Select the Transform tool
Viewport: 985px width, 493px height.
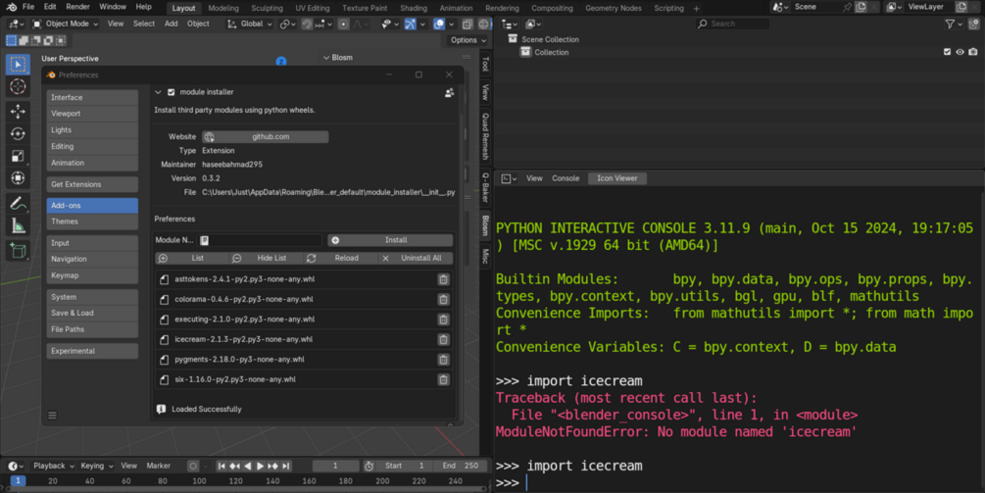[18, 178]
